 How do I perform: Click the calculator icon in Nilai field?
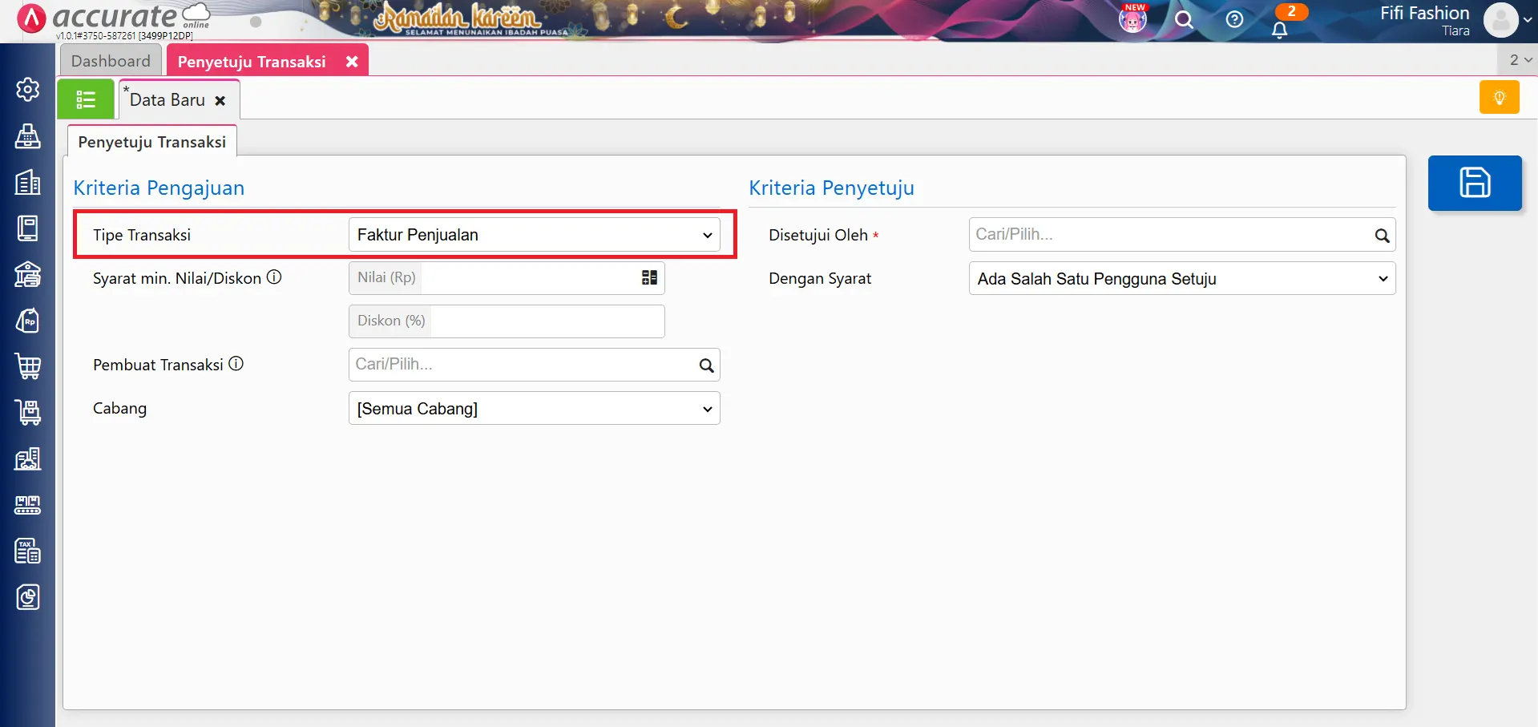click(x=649, y=277)
